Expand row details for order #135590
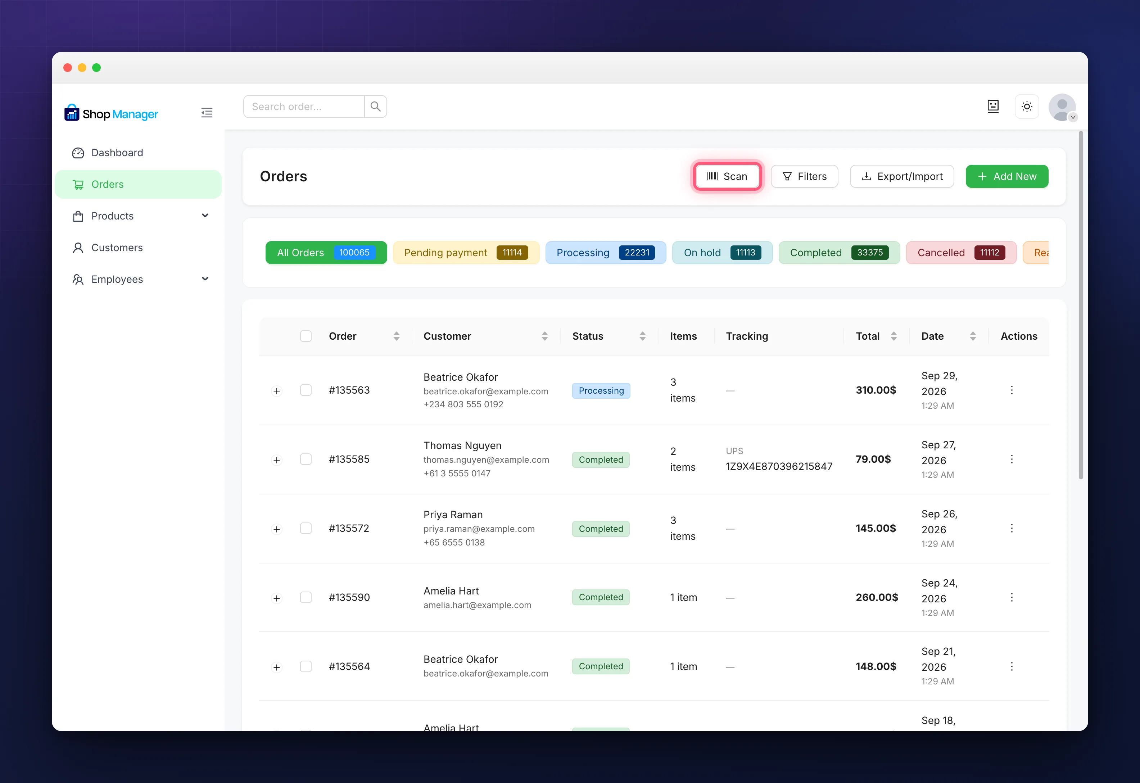1140x783 pixels. pos(277,598)
